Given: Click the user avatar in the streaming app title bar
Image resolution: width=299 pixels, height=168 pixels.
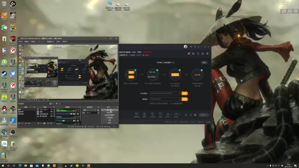Looking at the screenshot, I should 185,47.
